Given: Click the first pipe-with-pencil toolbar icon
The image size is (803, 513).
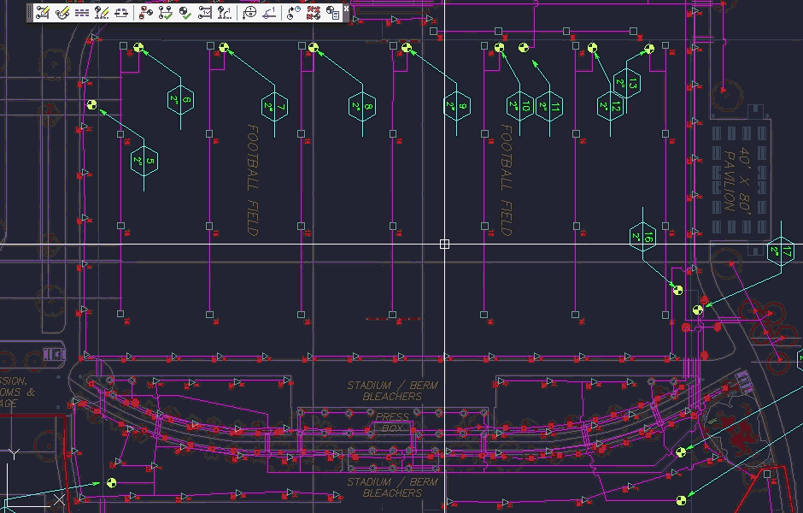Looking at the screenshot, I should tap(43, 13).
